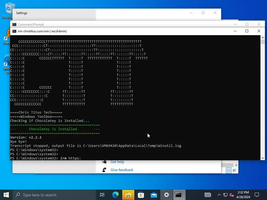Click the 'Bye bye!' output line

[x=19, y=141]
